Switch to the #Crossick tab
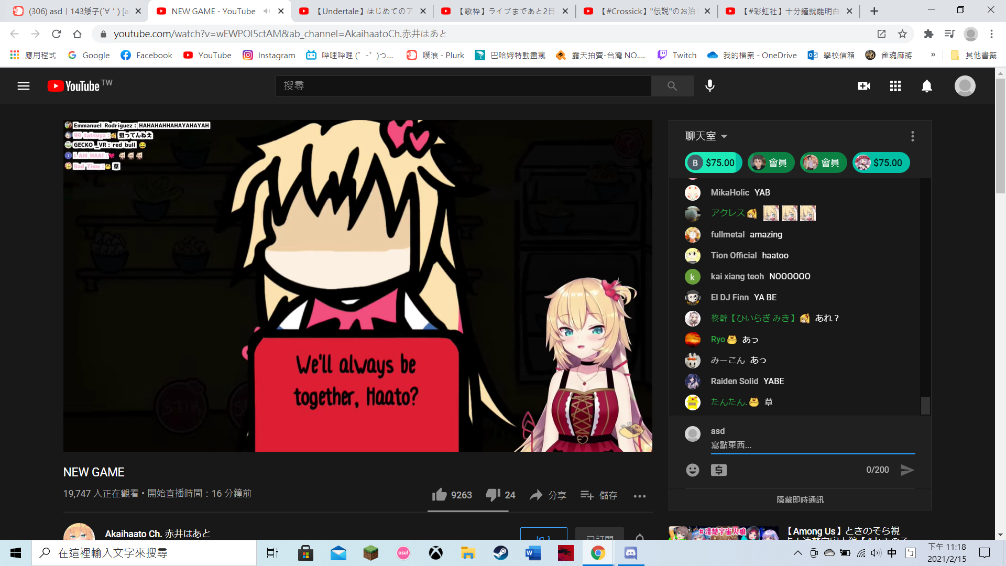Viewport: 1006px width, 566px height. (647, 11)
